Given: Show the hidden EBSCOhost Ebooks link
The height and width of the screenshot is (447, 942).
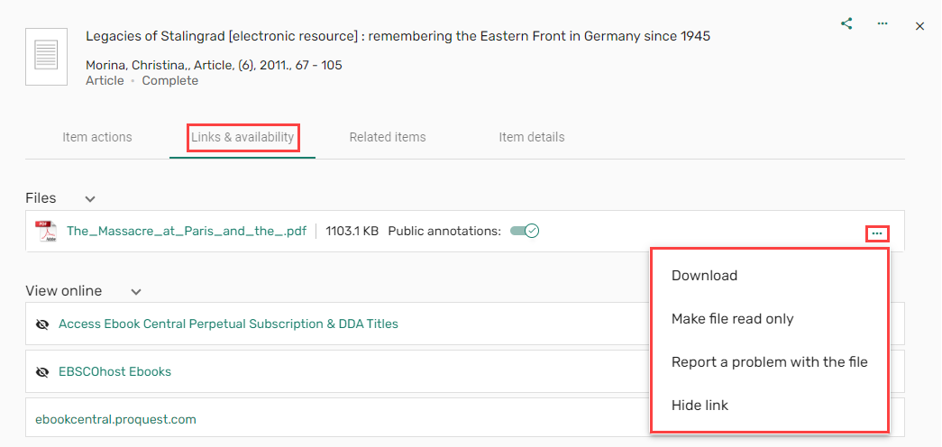Looking at the screenshot, I should (x=42, y=372).
